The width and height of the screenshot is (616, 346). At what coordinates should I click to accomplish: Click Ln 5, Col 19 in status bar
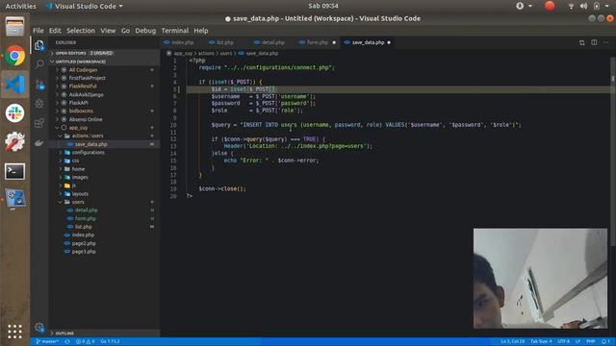[x=512, y=342]
